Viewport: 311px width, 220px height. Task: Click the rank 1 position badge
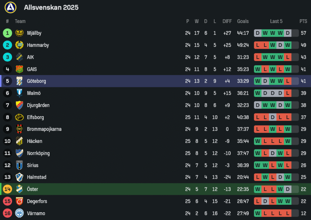coord(7,33)
